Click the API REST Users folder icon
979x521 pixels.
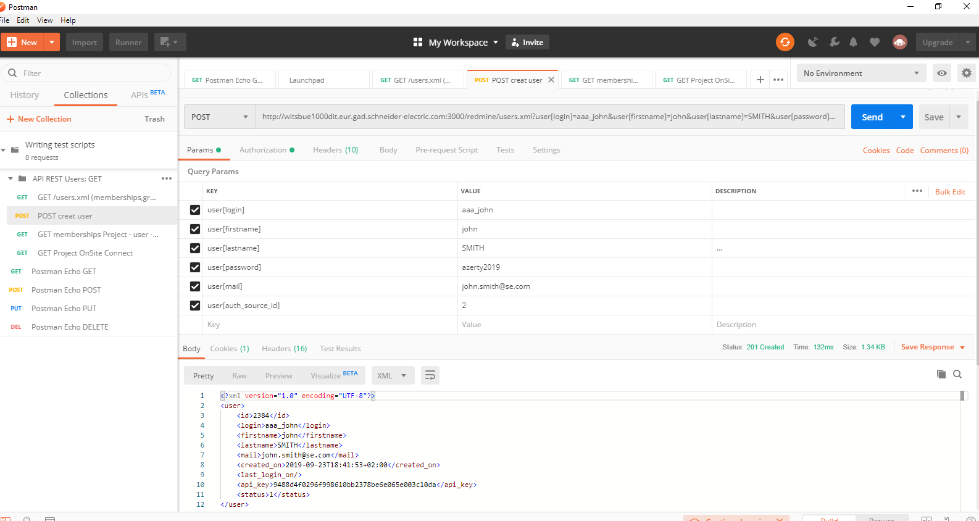(x=22, y=178)
